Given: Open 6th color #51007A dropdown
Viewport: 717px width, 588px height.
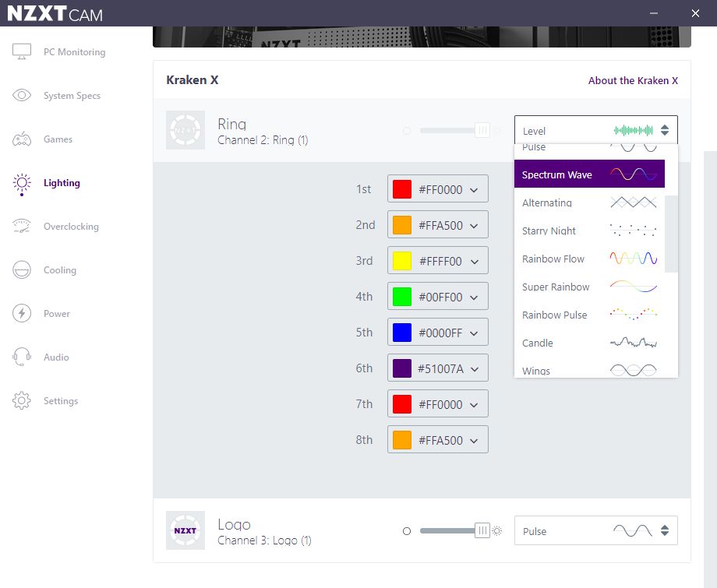Looking at the screenshot, I should (438, 368).
